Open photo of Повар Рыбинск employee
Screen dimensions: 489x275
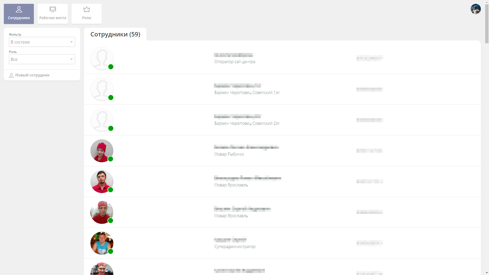102,150
